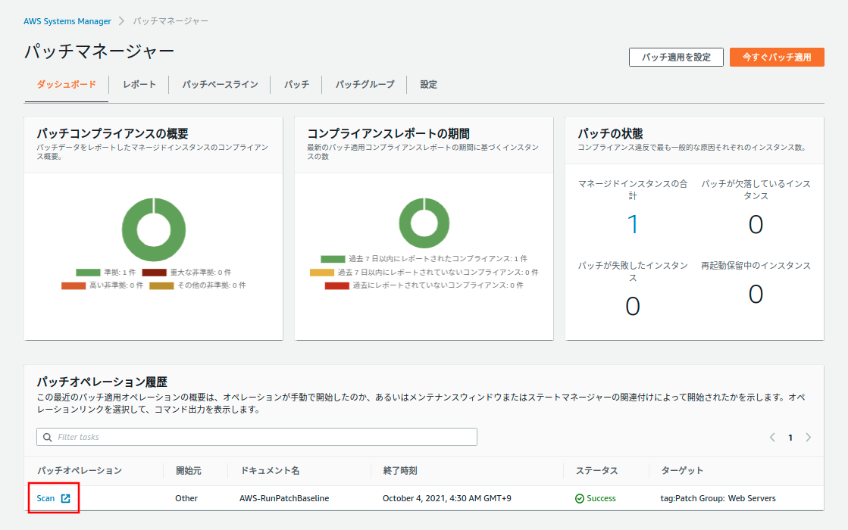Click the パッチ適用を設定 button
Viewport: 848px width, 530px height.
pyautogui.click(x=676, y=57)
